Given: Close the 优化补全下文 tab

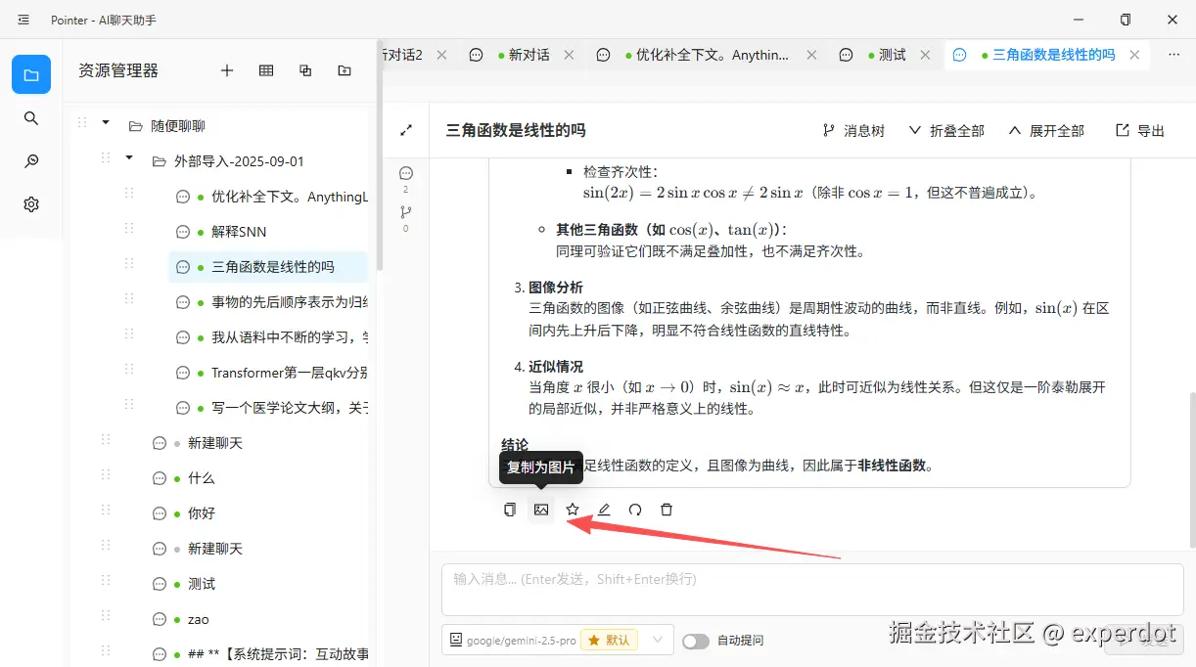Looking at the screenshot, I should [x=811, y=55].
